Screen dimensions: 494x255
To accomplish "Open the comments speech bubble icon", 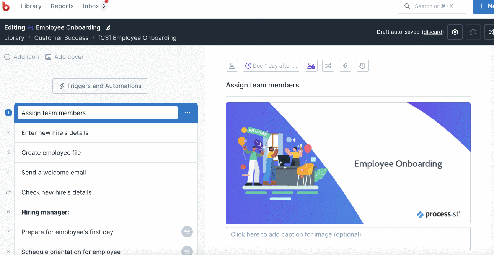I will [473, 32].
